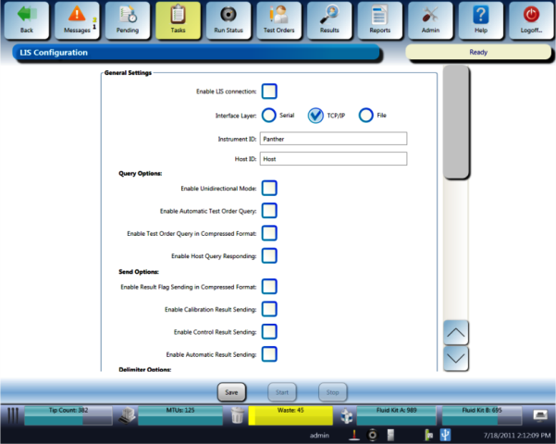Go to the Test Orders screen
Screen dimensions: 556x444
pyautogui.click(x=278, y=18)
